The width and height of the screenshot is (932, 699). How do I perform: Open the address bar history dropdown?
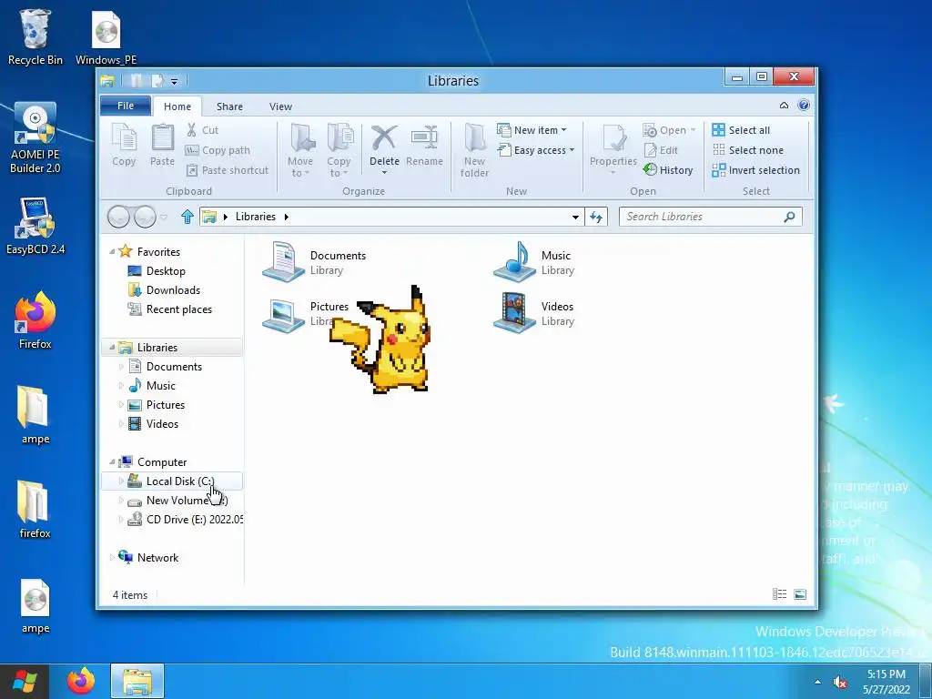pyautogui.click(x=575, y=217)
